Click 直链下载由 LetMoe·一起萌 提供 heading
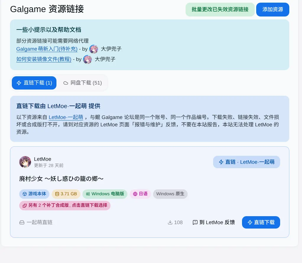This screenshot has height=263, width=302. pos(58,106)
